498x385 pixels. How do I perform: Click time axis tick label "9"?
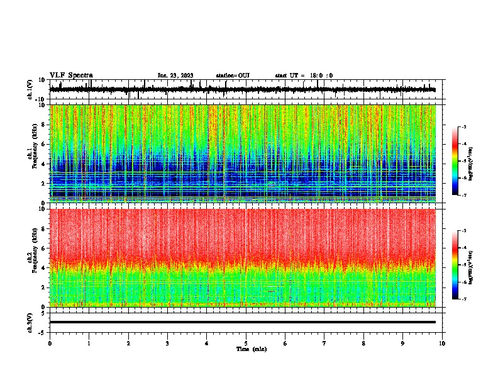[x=402, y=343]
